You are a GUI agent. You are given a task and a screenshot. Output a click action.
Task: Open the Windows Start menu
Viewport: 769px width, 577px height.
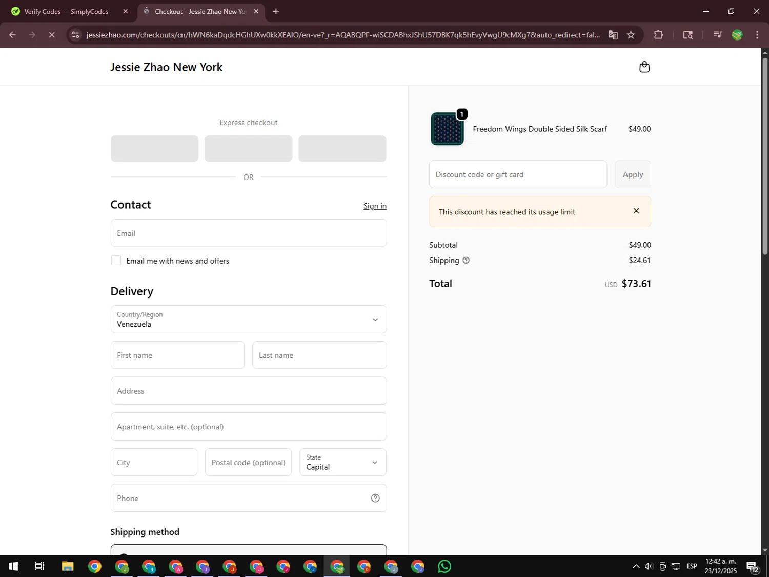click(13, 566)
